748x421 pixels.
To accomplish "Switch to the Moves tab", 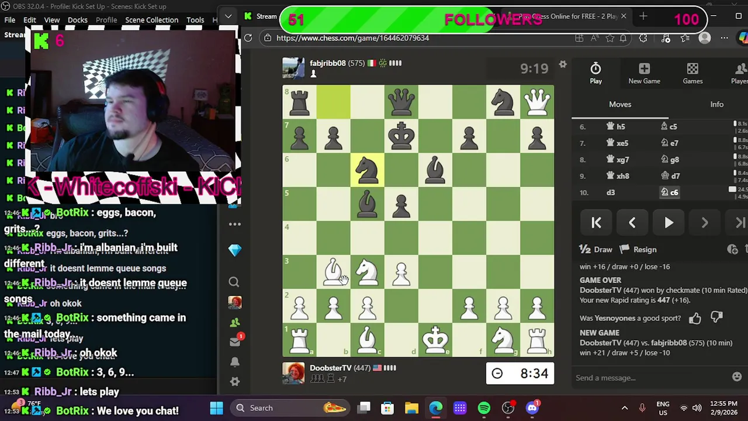I will [x=620, y=104].
